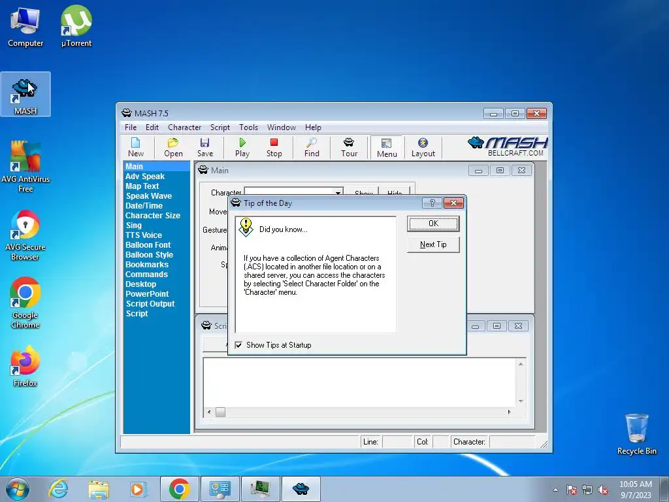Screen dimensions: 669x502
Task: Close the Tip of the Day dialog
Action: pyautogui.click(x=453, y=203)
